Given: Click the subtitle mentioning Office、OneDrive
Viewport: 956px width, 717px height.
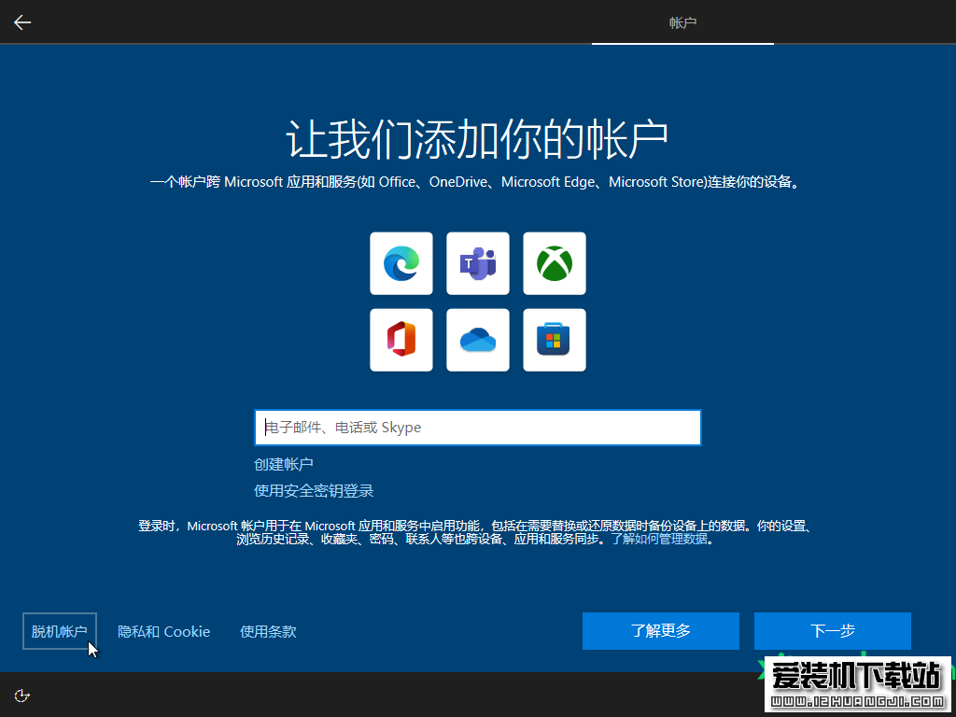Looking at the screenshot, I should tap(475, 182).
